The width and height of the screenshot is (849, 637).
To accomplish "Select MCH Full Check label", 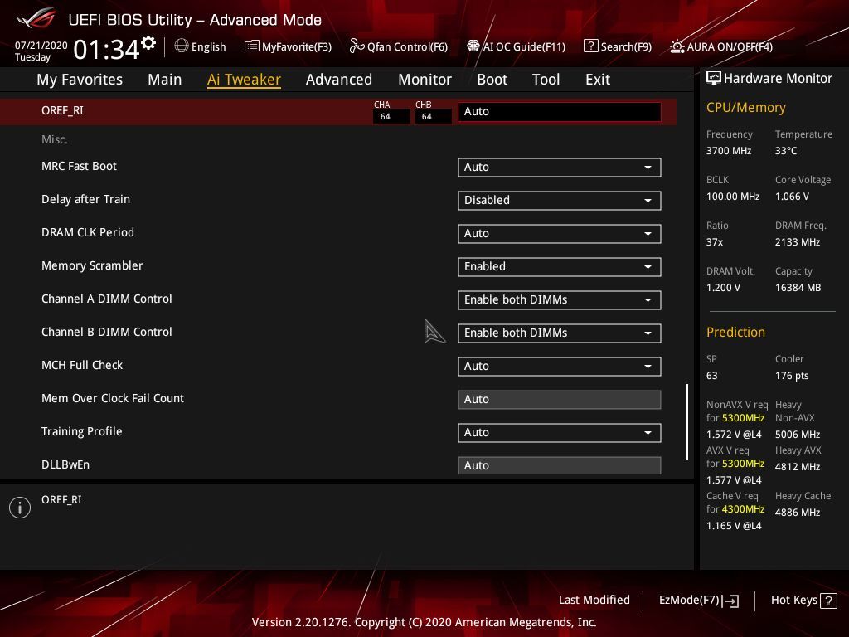I will (x=82, y=365).
